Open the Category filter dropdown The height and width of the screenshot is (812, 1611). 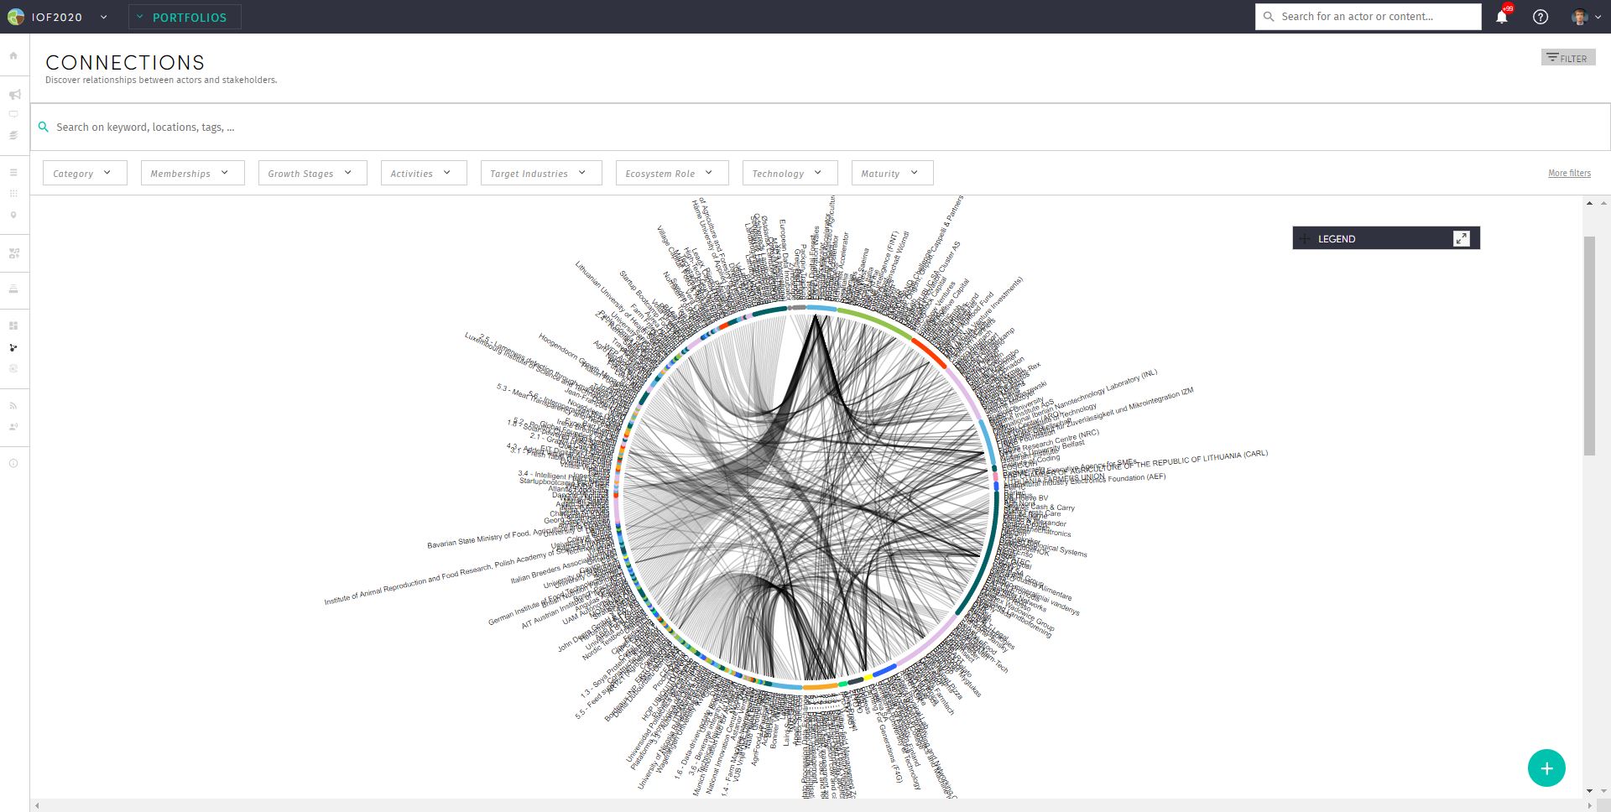[85, 173]
